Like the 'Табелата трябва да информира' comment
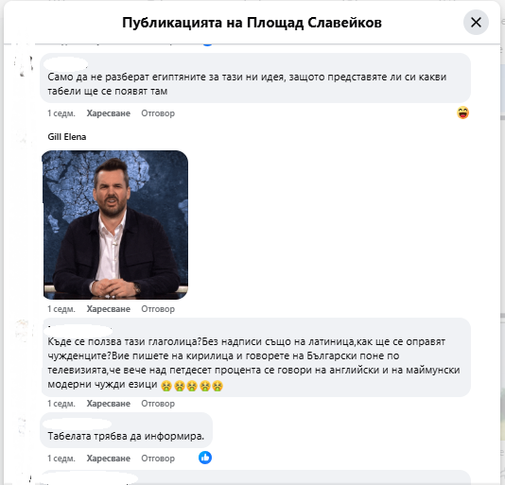The image size is (505, 485). point(108,459)
